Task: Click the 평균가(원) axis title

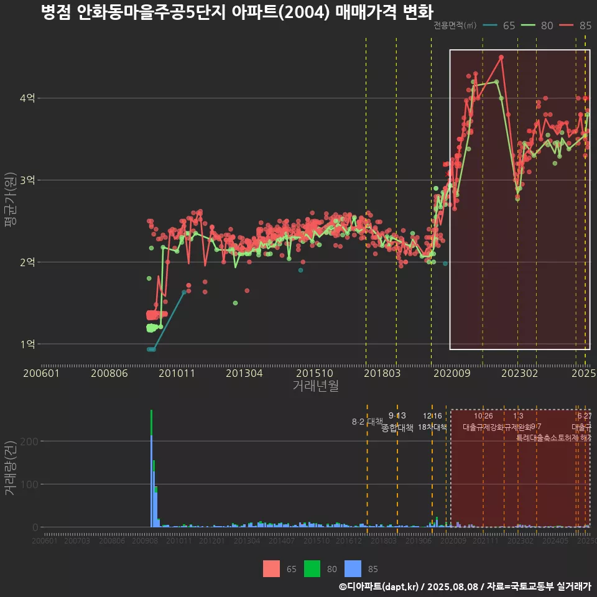Action: pyautogui.click(x=11, y=200)
